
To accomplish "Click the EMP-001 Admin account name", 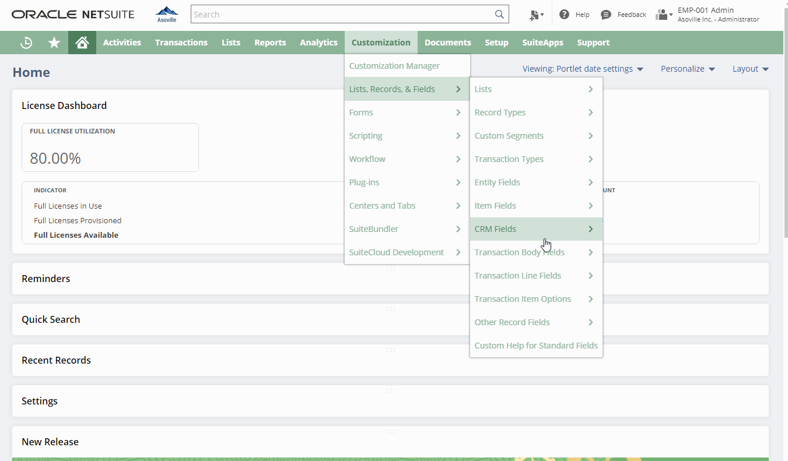I will [706, 10].
